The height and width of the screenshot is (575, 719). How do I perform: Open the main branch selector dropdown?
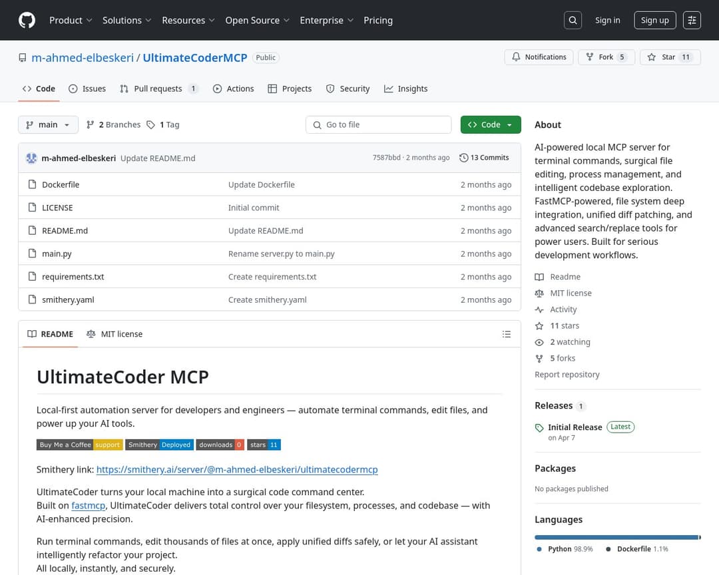(x=48, y=124)
